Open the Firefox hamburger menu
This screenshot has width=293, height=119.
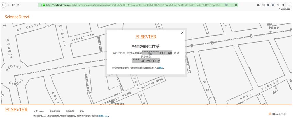coord(289,5)
